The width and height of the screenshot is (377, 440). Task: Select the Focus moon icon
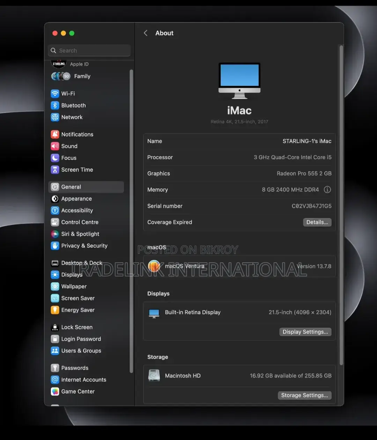[x=55, y=158]
